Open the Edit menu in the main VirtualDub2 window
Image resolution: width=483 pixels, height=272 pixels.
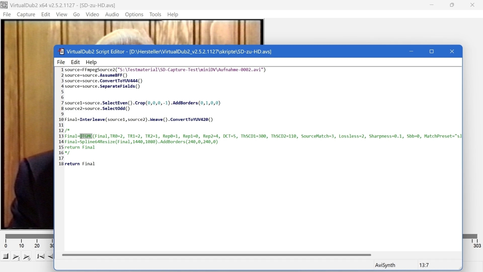(46, 14)
